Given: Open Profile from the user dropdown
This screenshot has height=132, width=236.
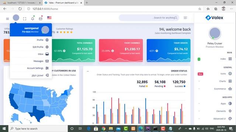Looking at the screenshot, I should click(x=31, y=40).
